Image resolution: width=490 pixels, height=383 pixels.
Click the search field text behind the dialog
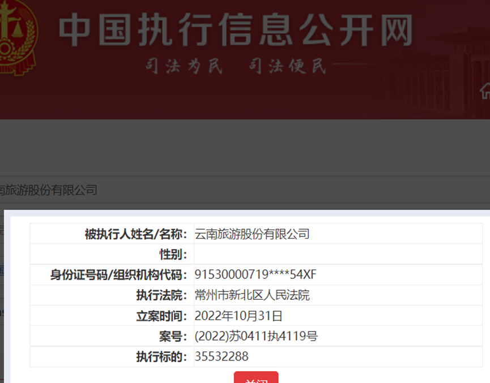point(49,190)
